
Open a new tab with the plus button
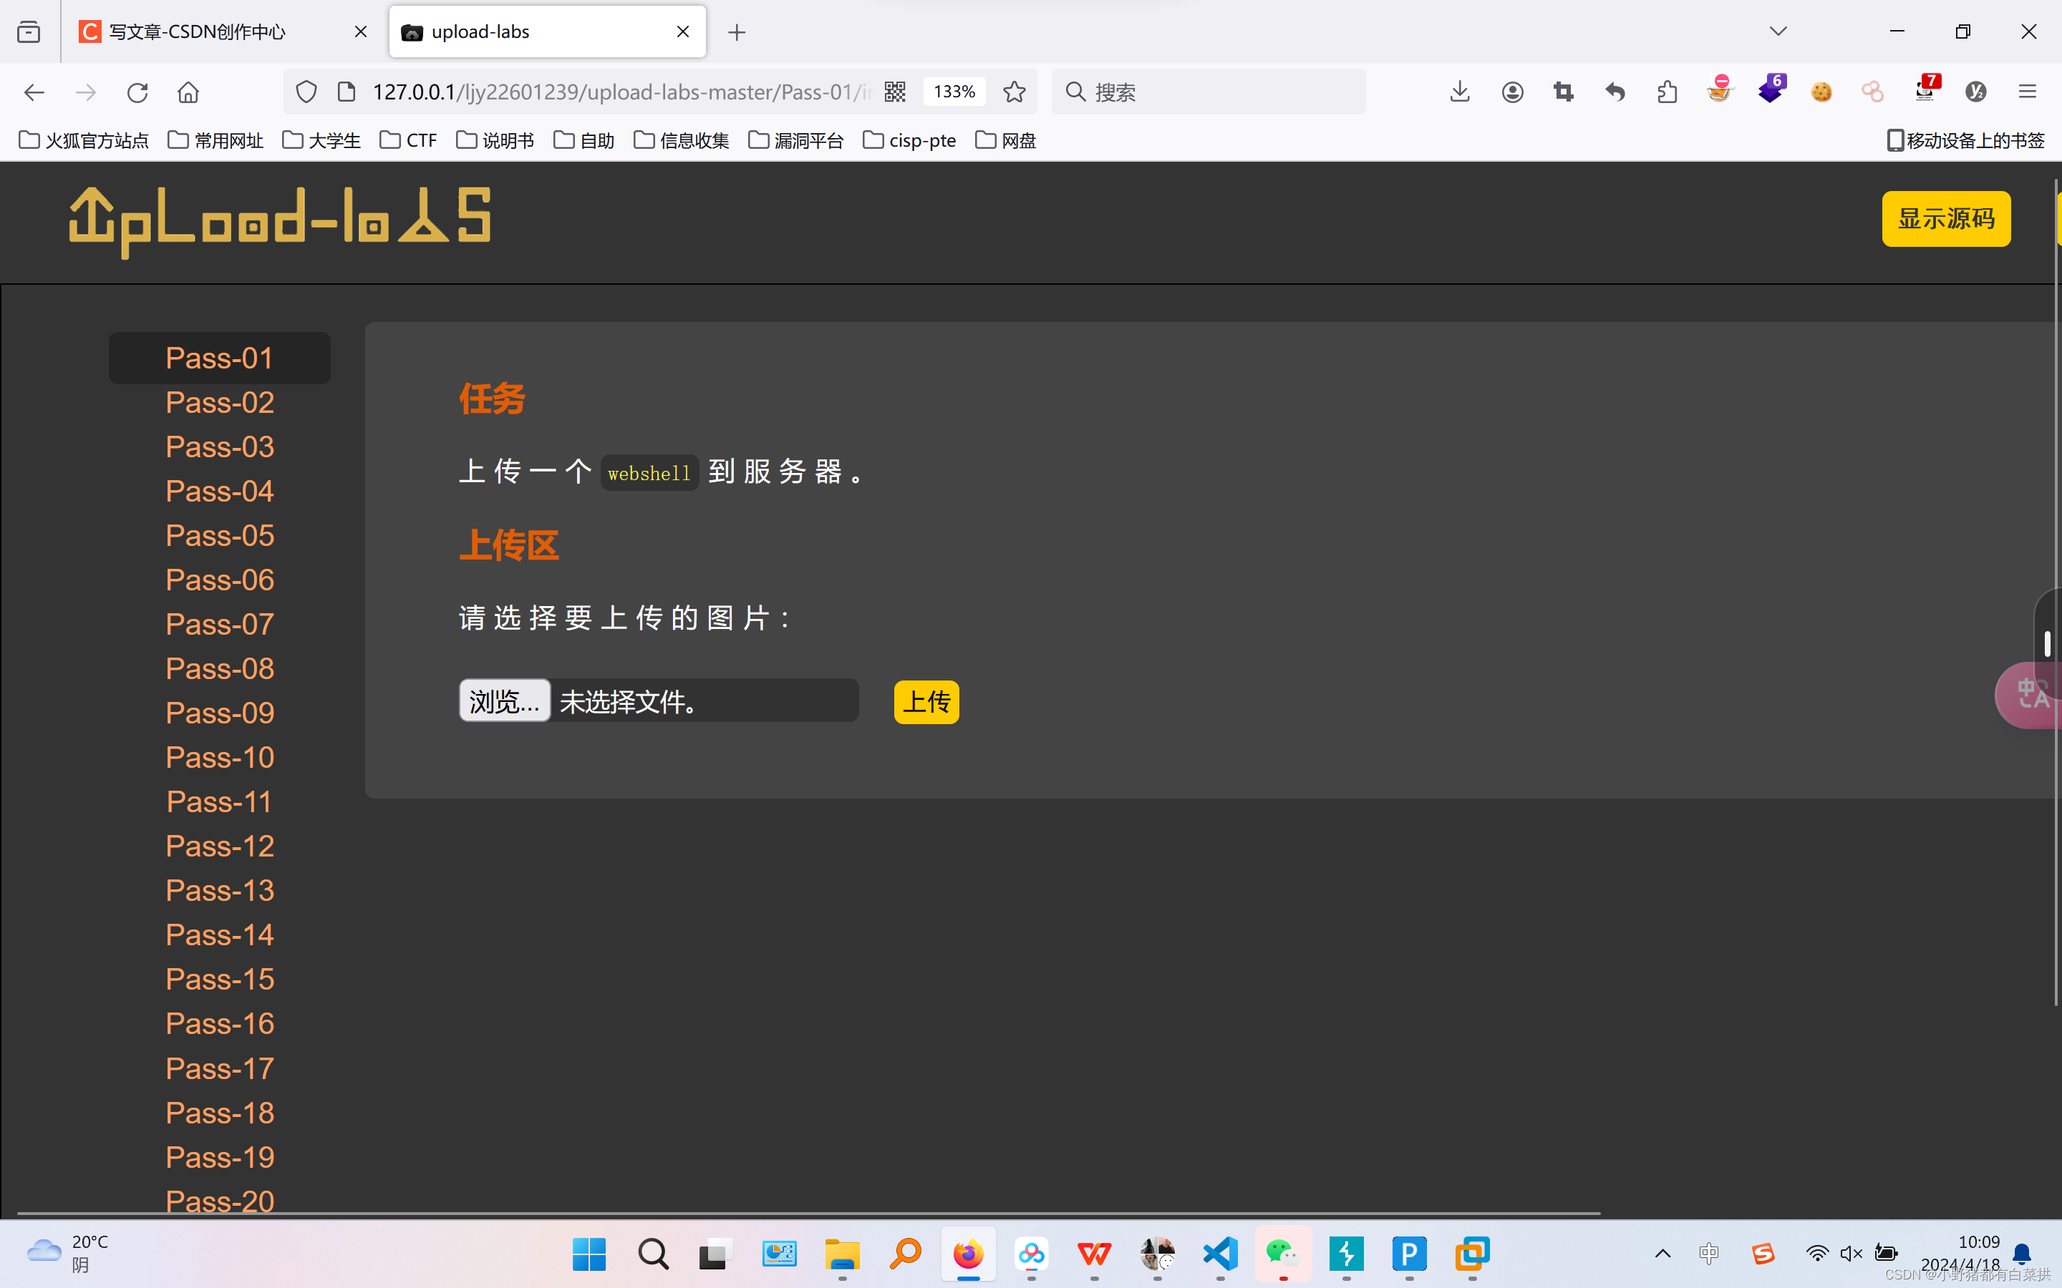tap(737, 32)
